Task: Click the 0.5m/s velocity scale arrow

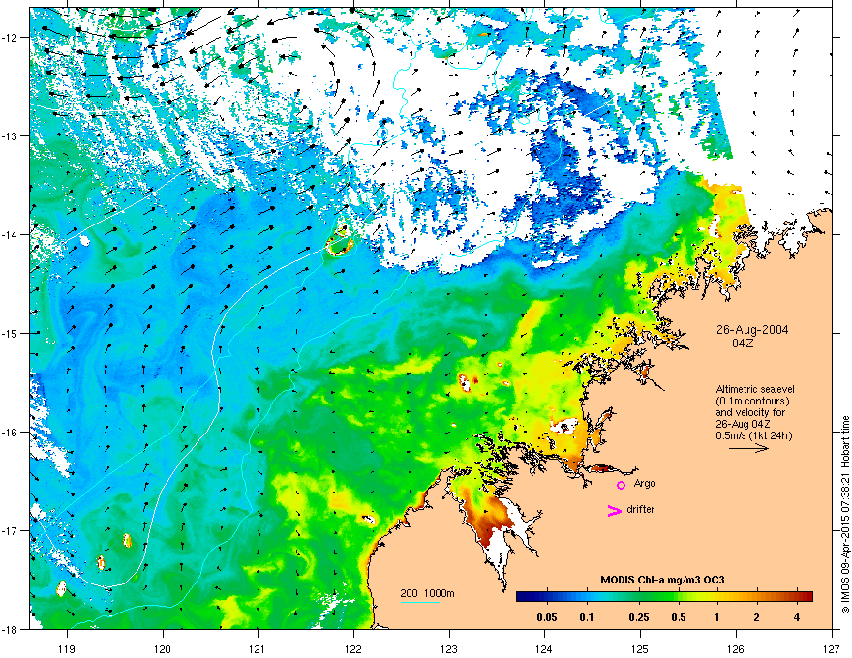Action: [748, 448]
